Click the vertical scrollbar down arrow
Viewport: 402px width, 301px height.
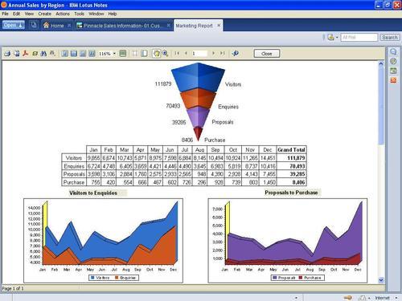(381, 280)
